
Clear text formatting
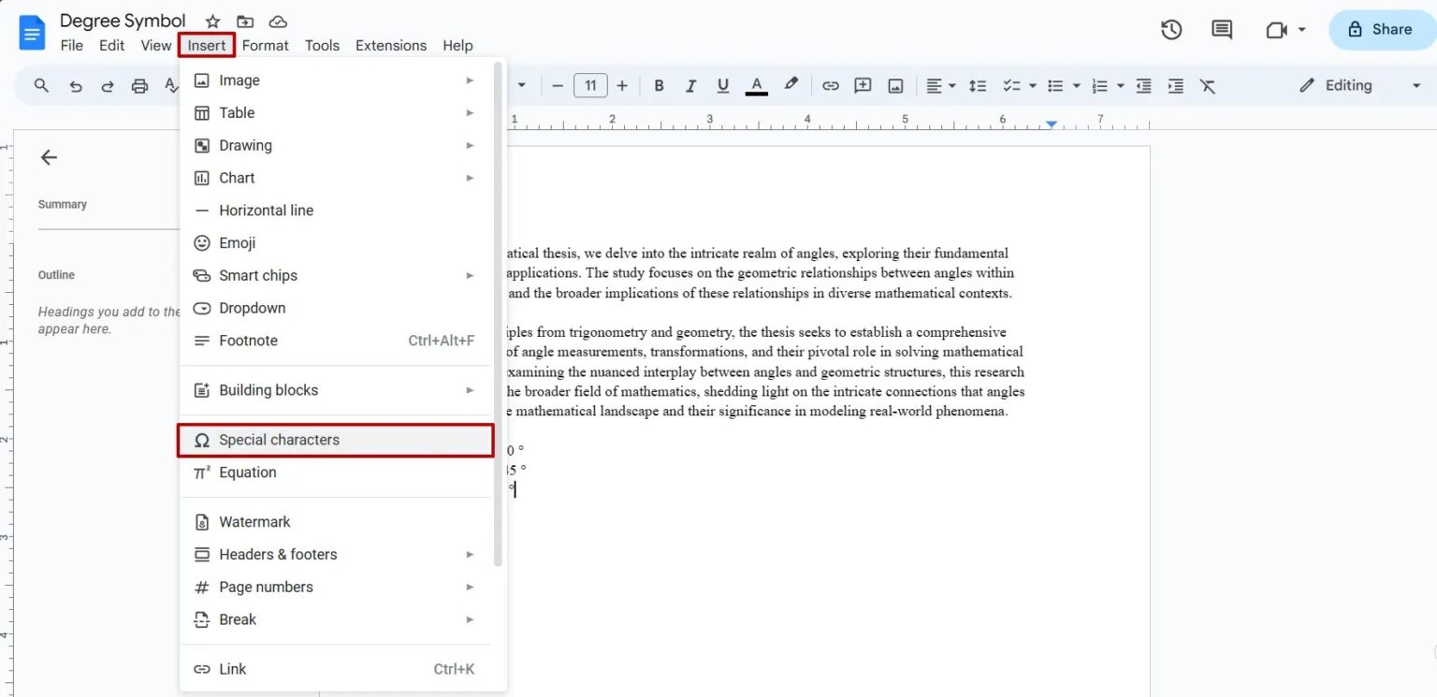point(1207,85)
